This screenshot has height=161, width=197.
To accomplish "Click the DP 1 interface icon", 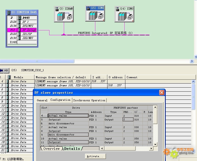I will (19, 22).
